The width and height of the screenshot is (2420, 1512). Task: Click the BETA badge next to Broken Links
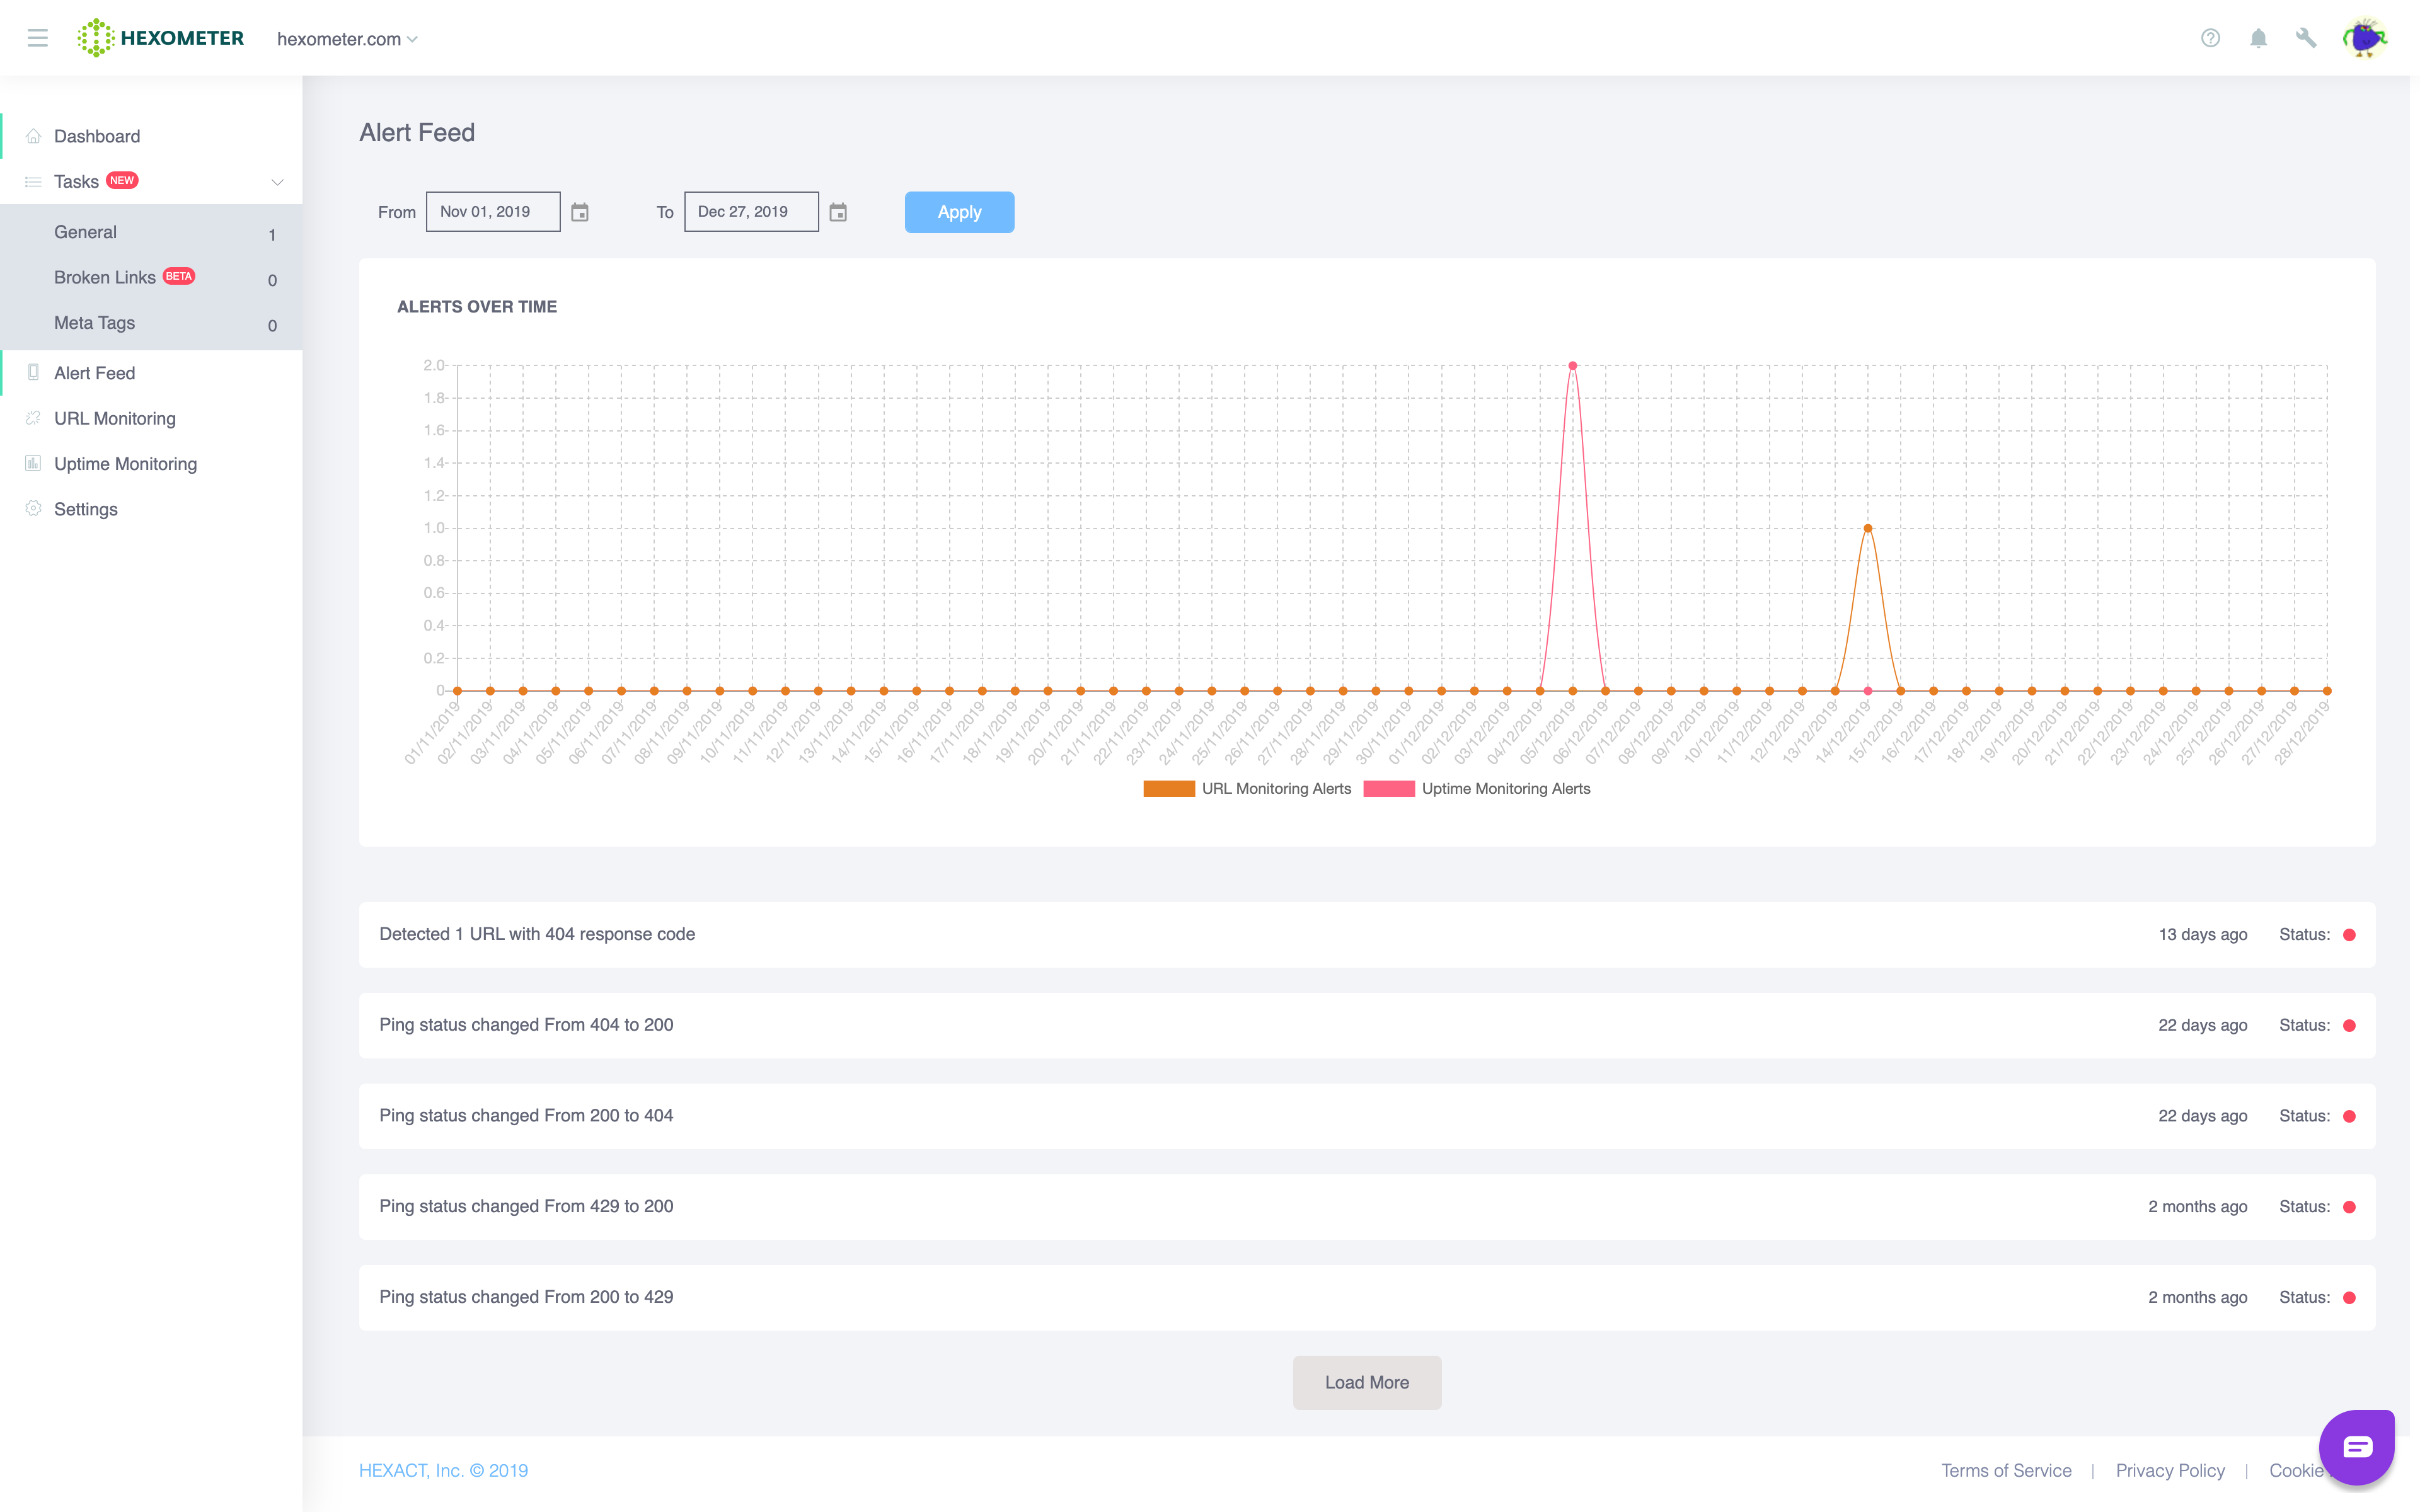click(x=179, y=276)
